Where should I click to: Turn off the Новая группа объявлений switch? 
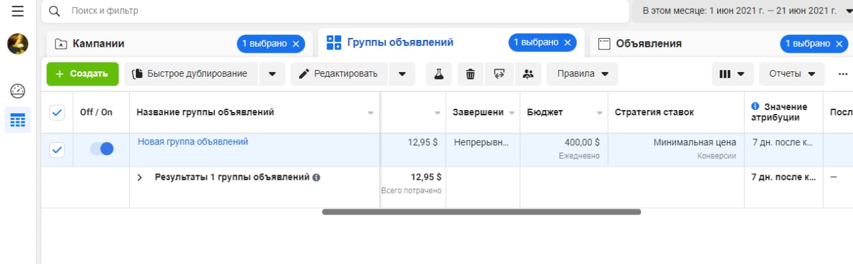point(102,149)
